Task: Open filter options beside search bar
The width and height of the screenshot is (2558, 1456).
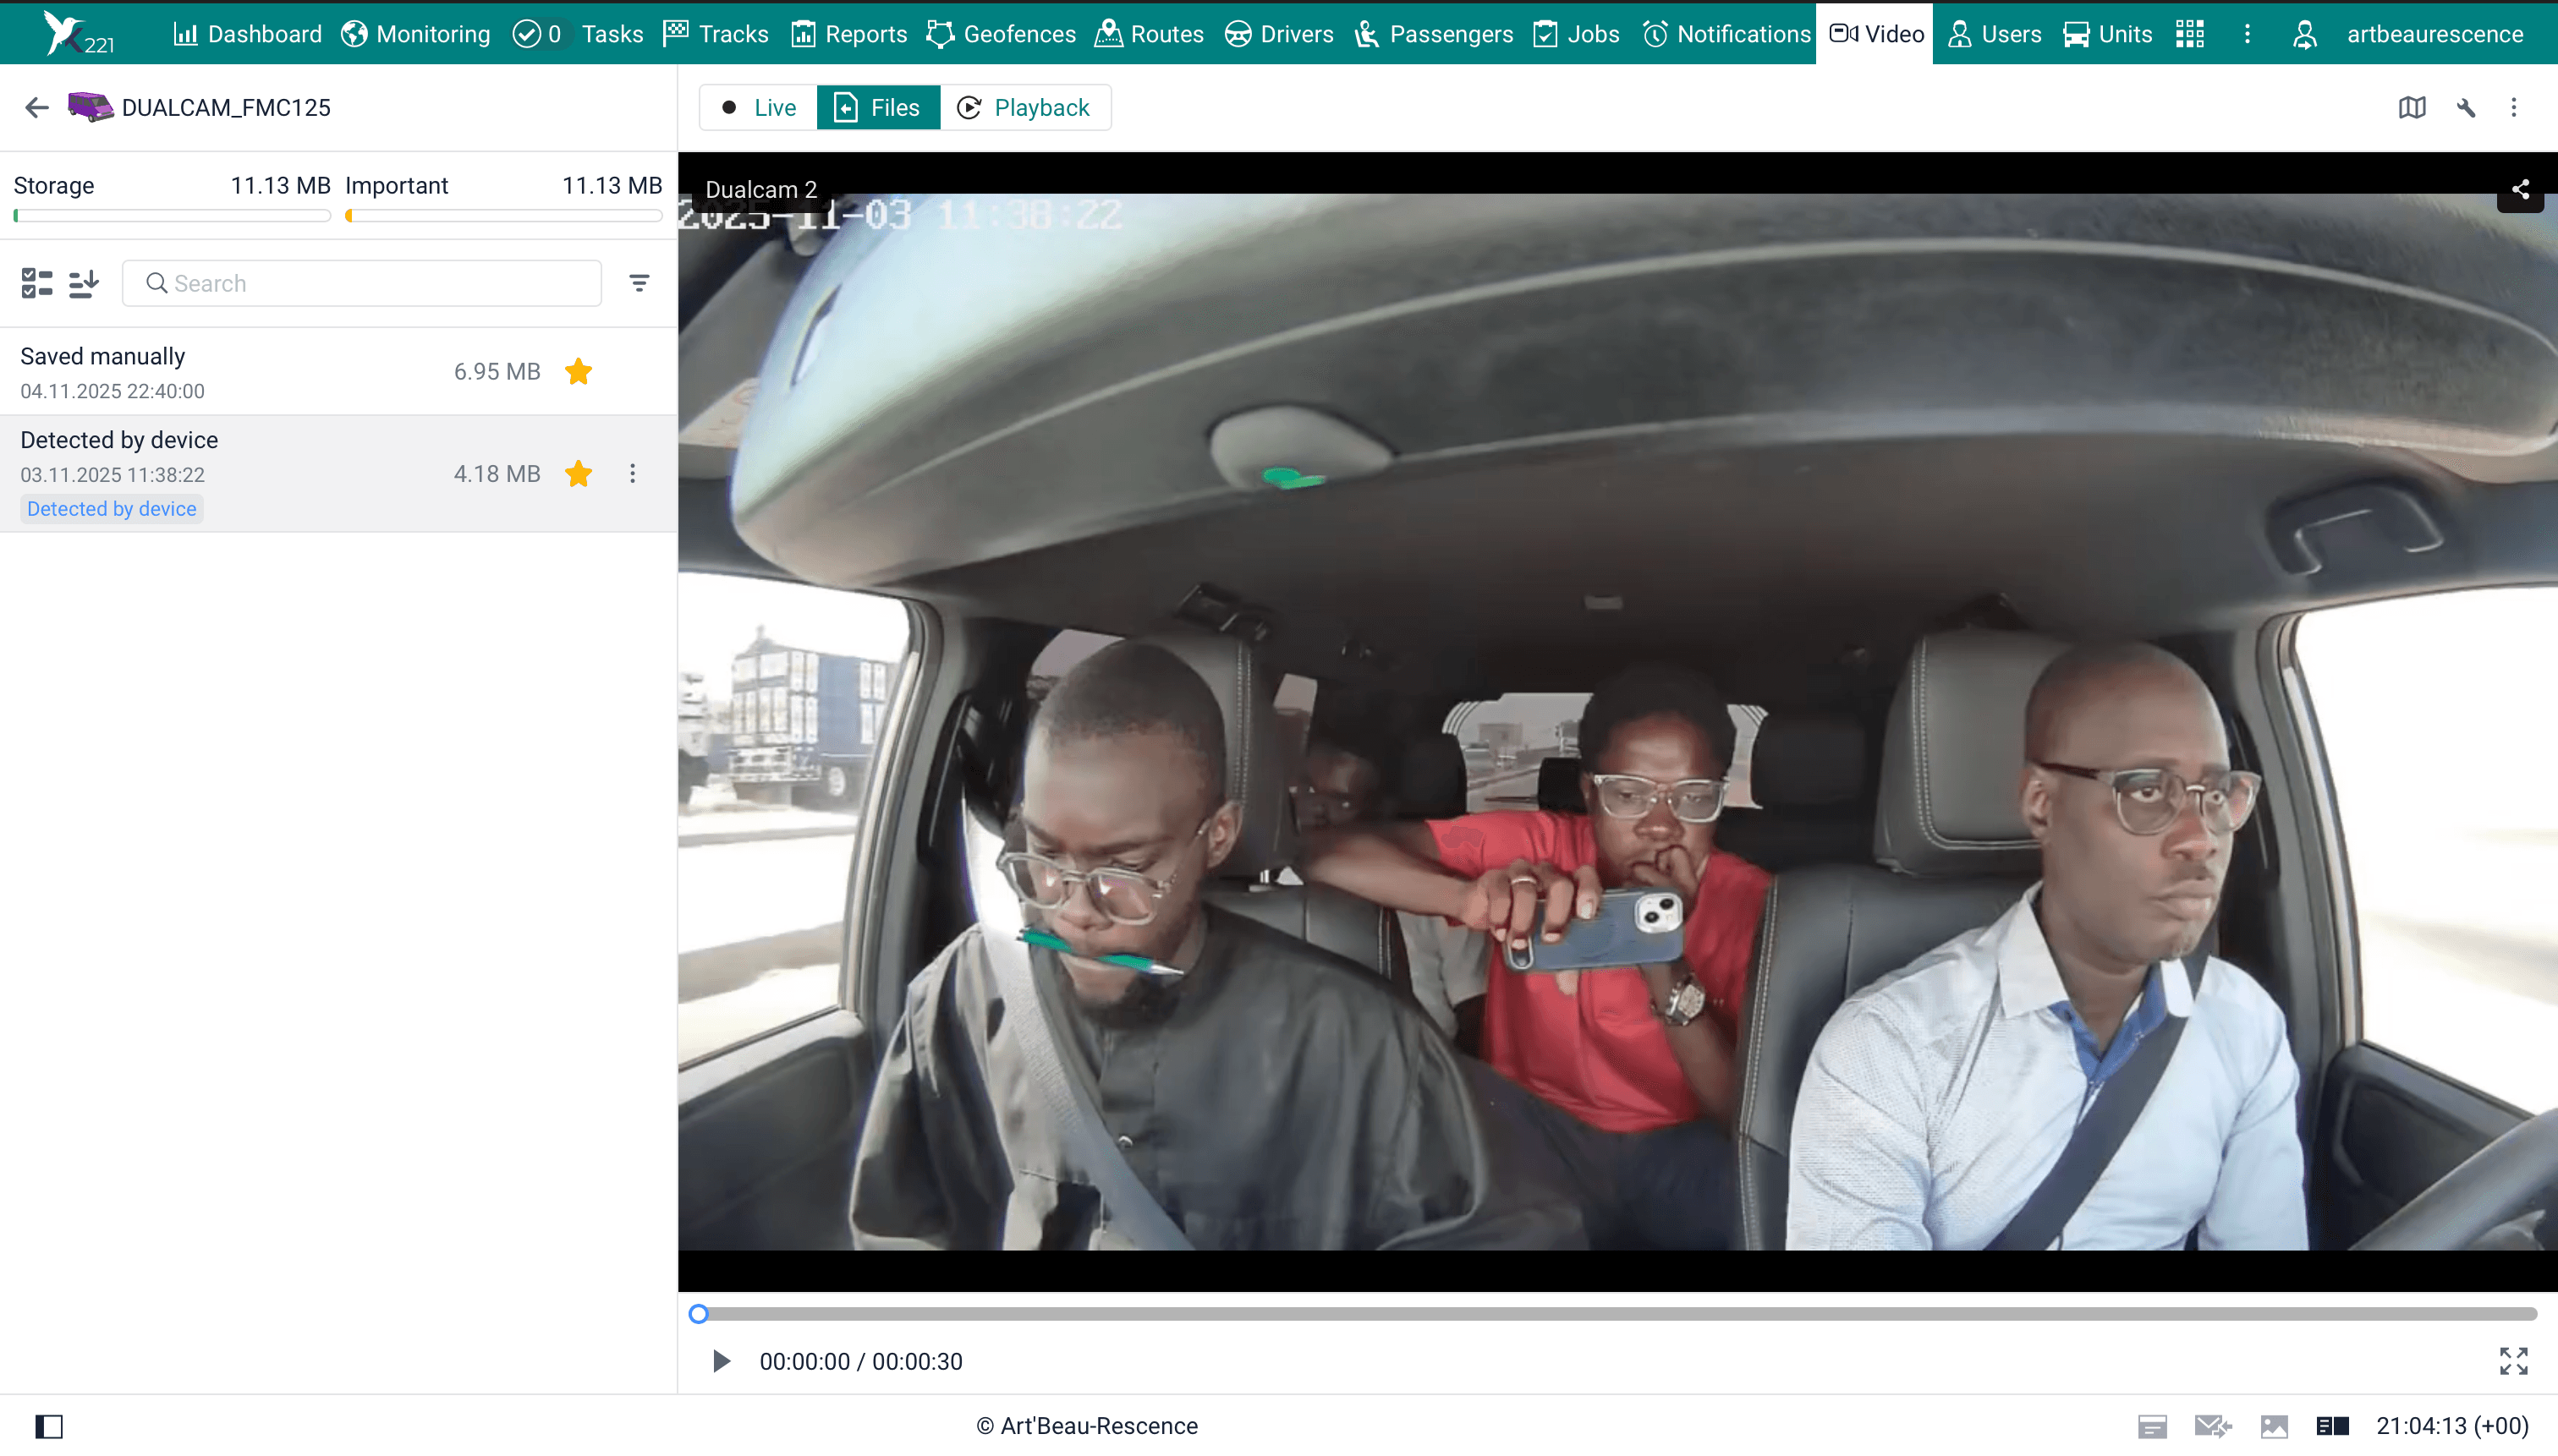Action: (639, 283)
